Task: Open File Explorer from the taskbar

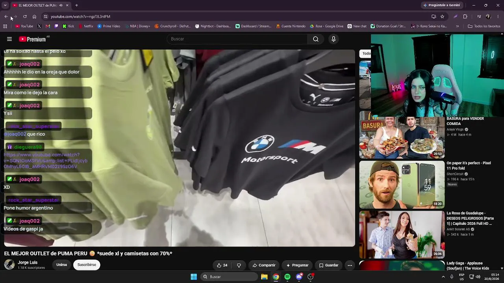Action: click(264, 277)
